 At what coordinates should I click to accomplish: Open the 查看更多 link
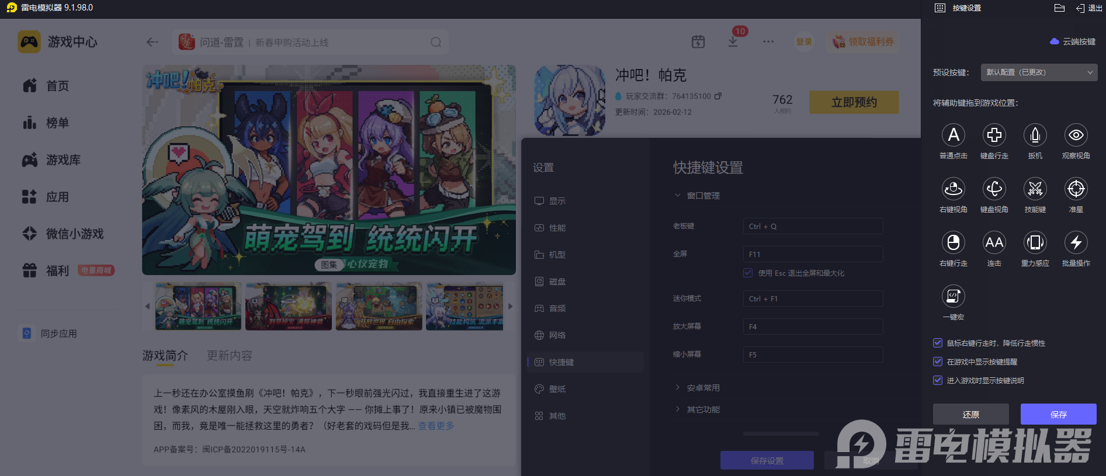436,426
